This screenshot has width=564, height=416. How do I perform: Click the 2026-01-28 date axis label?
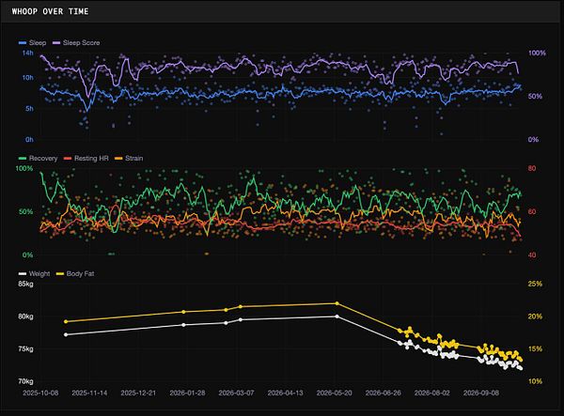(x=187, y=393)
